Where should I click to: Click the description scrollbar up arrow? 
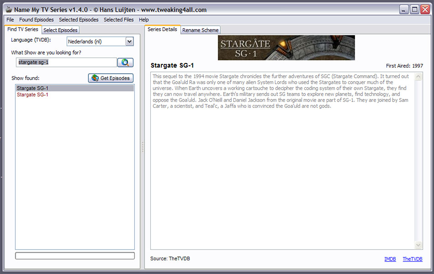418,76
